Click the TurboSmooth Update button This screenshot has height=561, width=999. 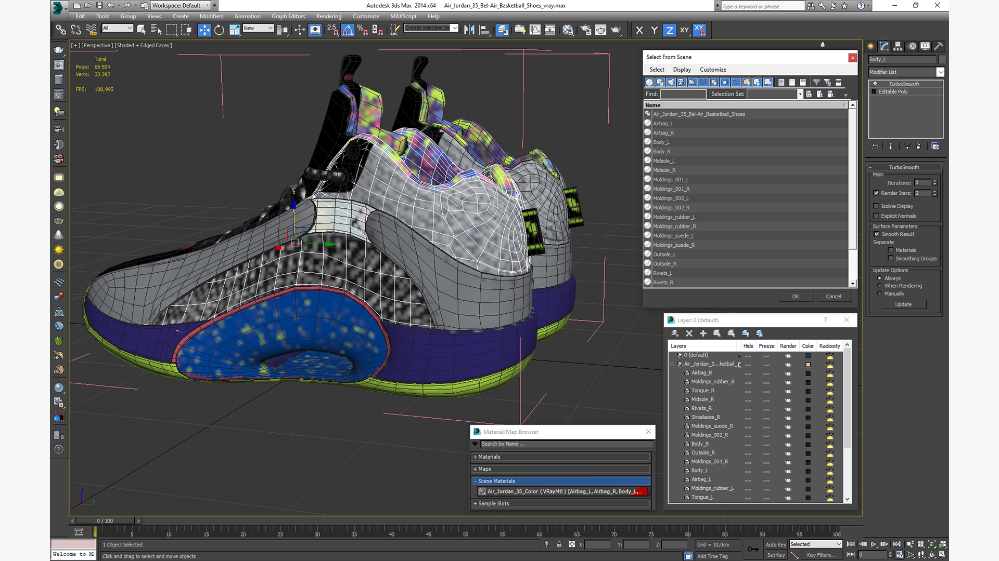click(x=903, y=304)
